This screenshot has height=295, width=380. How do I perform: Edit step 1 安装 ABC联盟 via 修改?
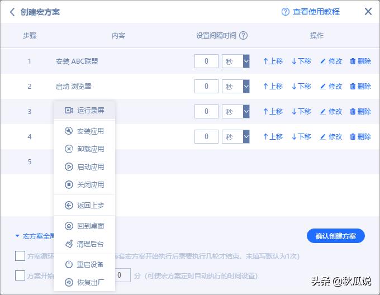331,61
